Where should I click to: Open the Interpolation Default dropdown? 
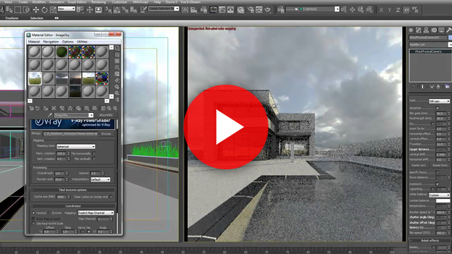100,179
